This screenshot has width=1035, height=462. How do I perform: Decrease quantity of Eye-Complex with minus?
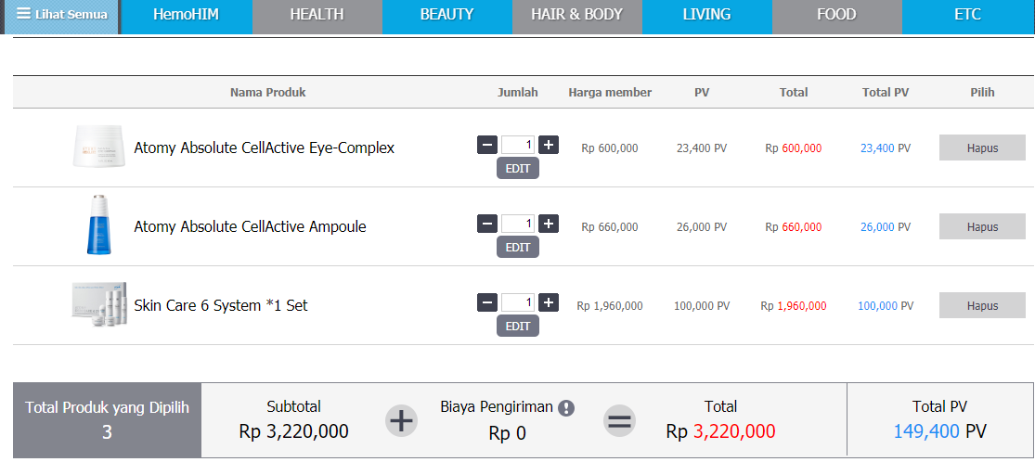pyautogui.click(x=487, y=145)
